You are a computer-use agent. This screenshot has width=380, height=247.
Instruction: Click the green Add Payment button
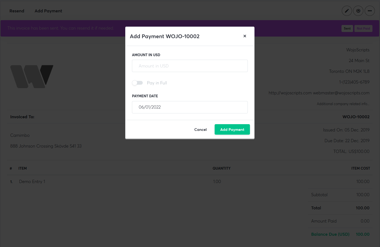click(x=232, y=130)
